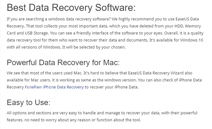
Task: Click the Best Data Recovery Software heading
Action: [x=71, y=8]
